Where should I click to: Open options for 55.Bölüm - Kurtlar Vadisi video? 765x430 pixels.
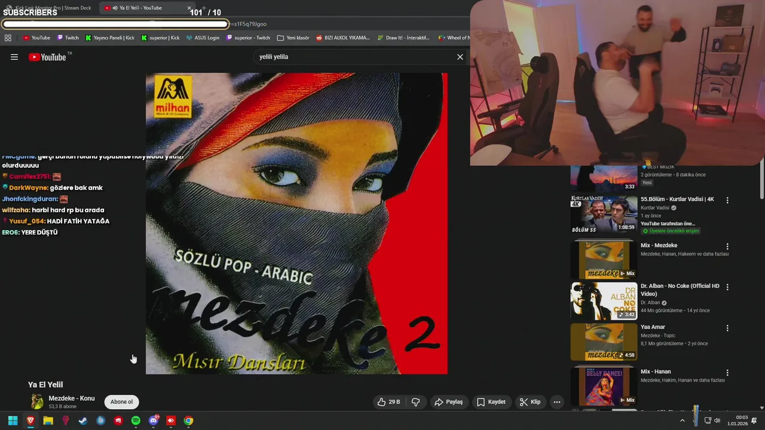pos(727,200)
